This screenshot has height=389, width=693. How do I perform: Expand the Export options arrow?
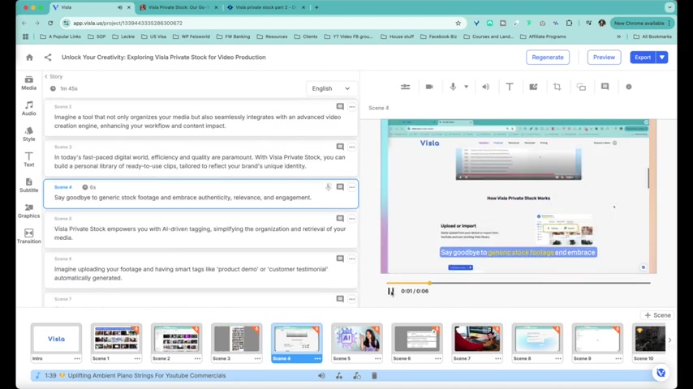662,58
